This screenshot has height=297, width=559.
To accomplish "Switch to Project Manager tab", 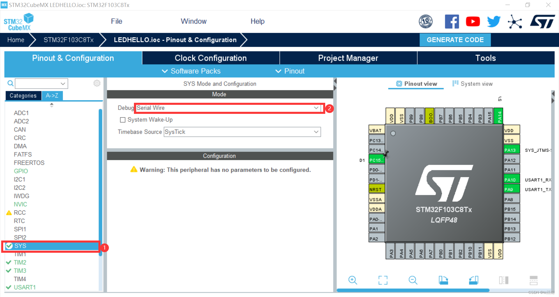I will point(348,58).
